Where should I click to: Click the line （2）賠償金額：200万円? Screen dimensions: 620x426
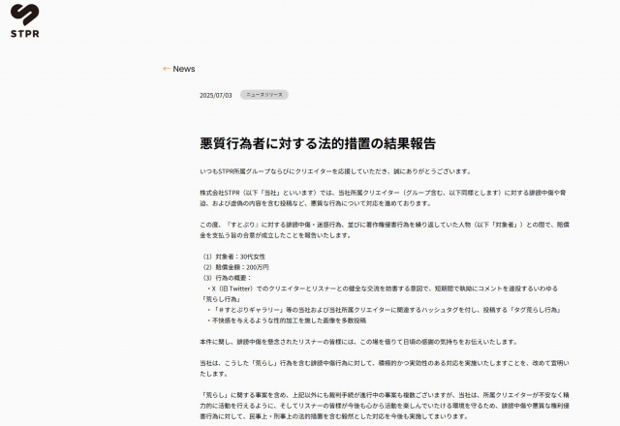point(234,267)
